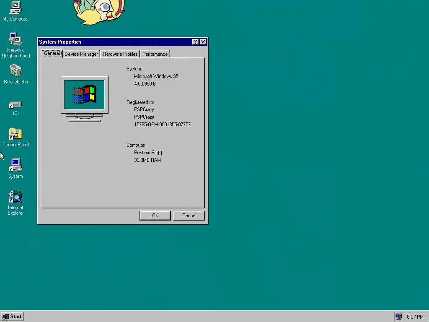Screen dimensions: 429x322
Task: Switch to the Device Manager tab
Action: click(81, 54)
